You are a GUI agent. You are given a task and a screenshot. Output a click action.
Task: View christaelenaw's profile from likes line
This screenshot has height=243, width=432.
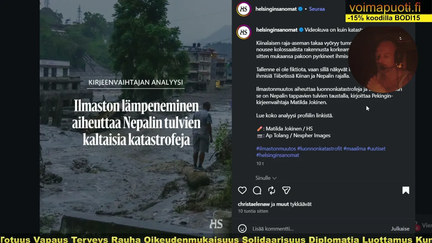tap(253, 204)
